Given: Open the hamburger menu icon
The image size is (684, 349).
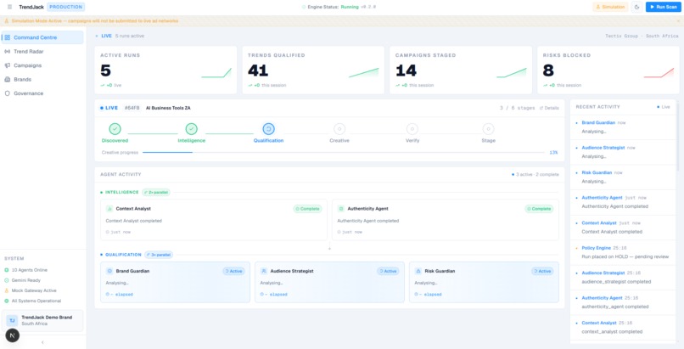Looking at the screenshot, I should [9, 7].
